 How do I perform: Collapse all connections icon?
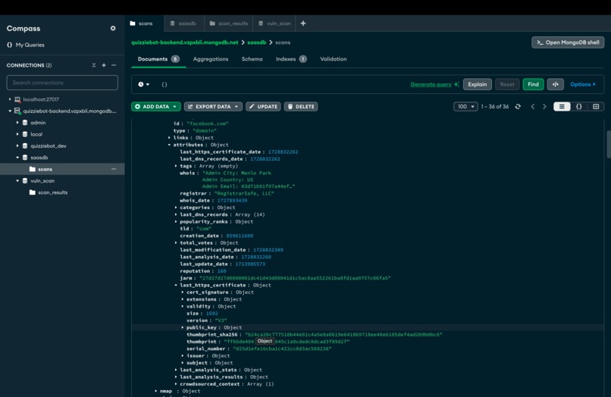[93, 65]
